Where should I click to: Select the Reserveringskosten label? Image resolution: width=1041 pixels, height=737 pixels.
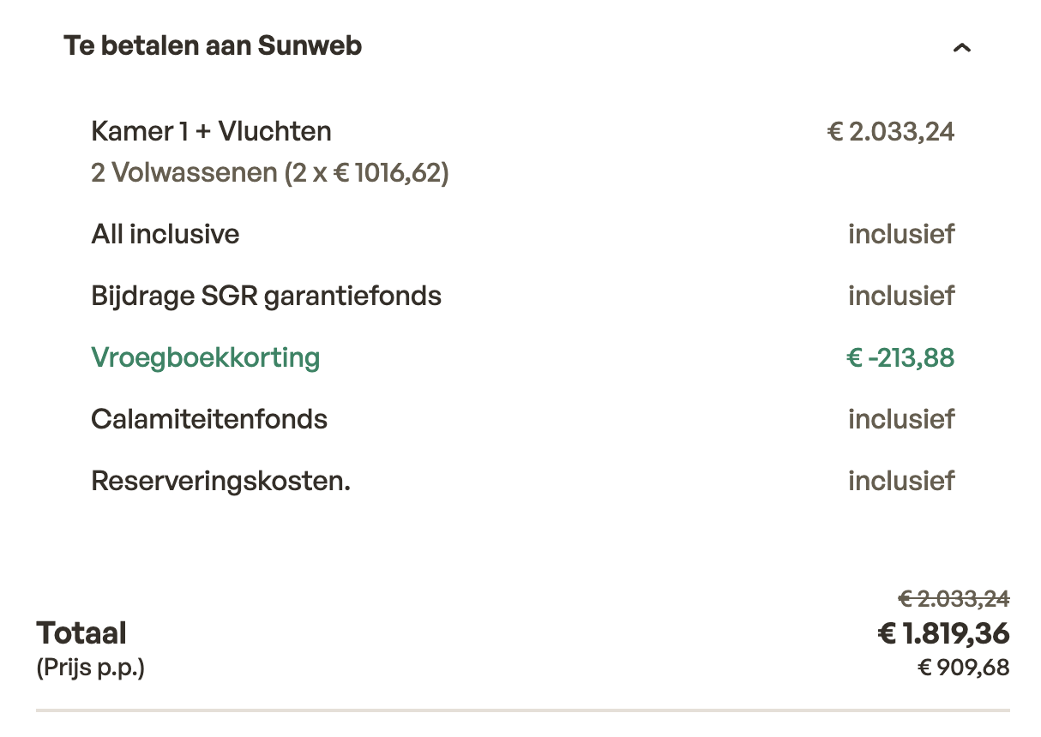pyautogui.click(x=220, y=481)
